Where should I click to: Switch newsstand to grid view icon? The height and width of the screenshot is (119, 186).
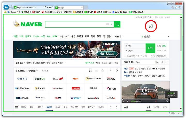click(x=90, y=71)
